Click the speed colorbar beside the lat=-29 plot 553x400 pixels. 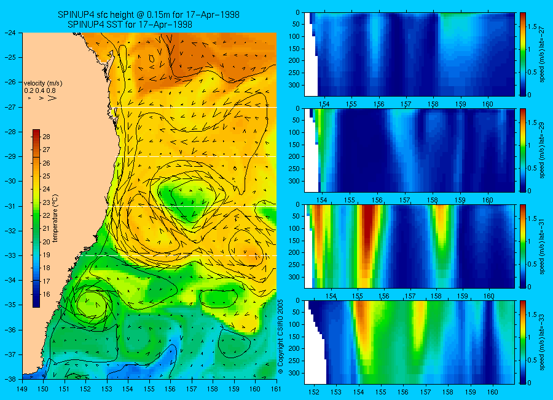pyautogui.click(x=523, y=150)
